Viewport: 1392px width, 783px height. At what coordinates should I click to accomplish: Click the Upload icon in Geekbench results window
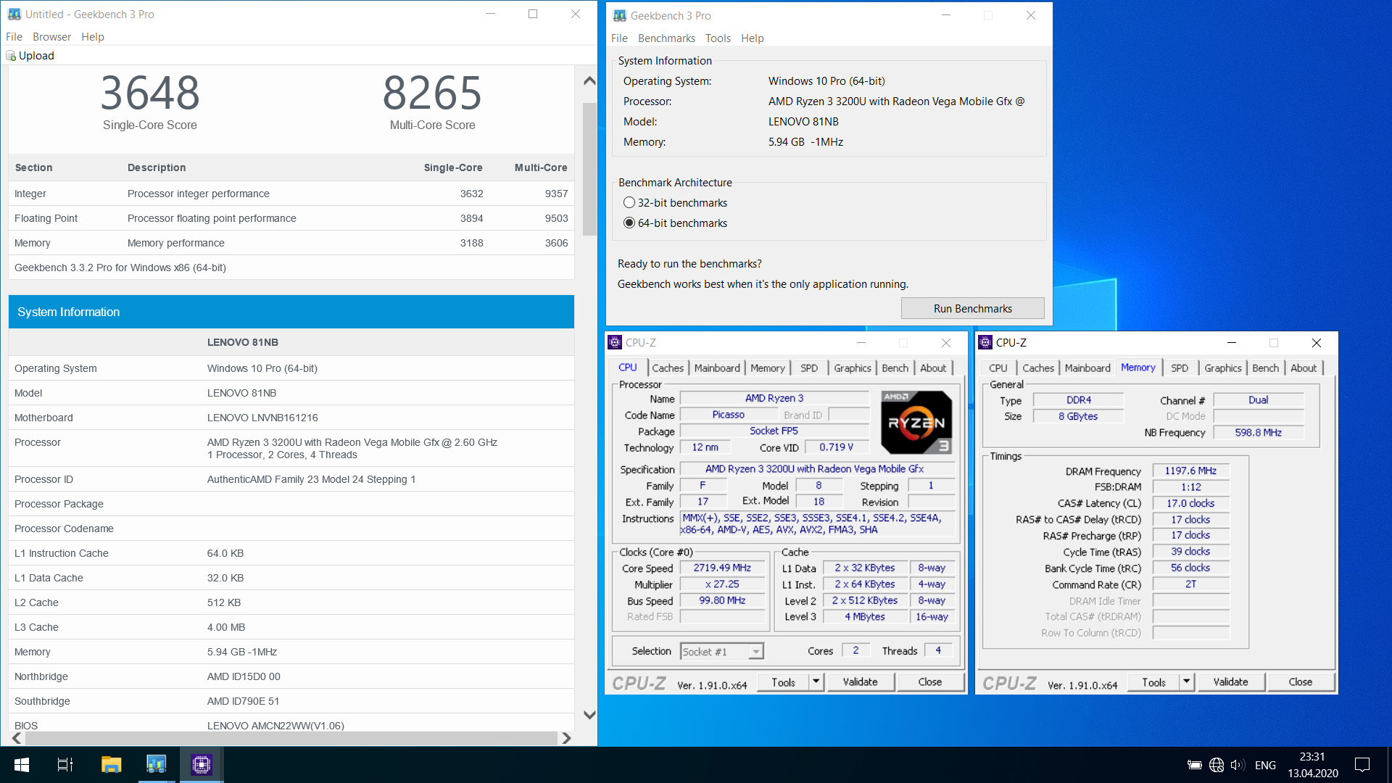tap(11, 56)
